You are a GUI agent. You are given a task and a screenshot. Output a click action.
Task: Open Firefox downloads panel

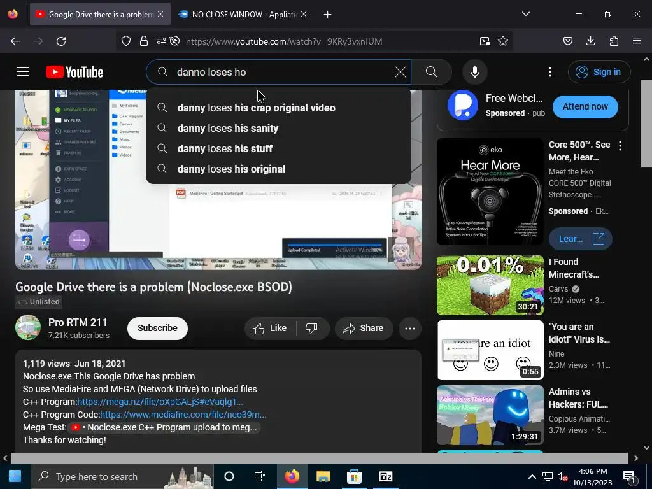tap(590, 41)
